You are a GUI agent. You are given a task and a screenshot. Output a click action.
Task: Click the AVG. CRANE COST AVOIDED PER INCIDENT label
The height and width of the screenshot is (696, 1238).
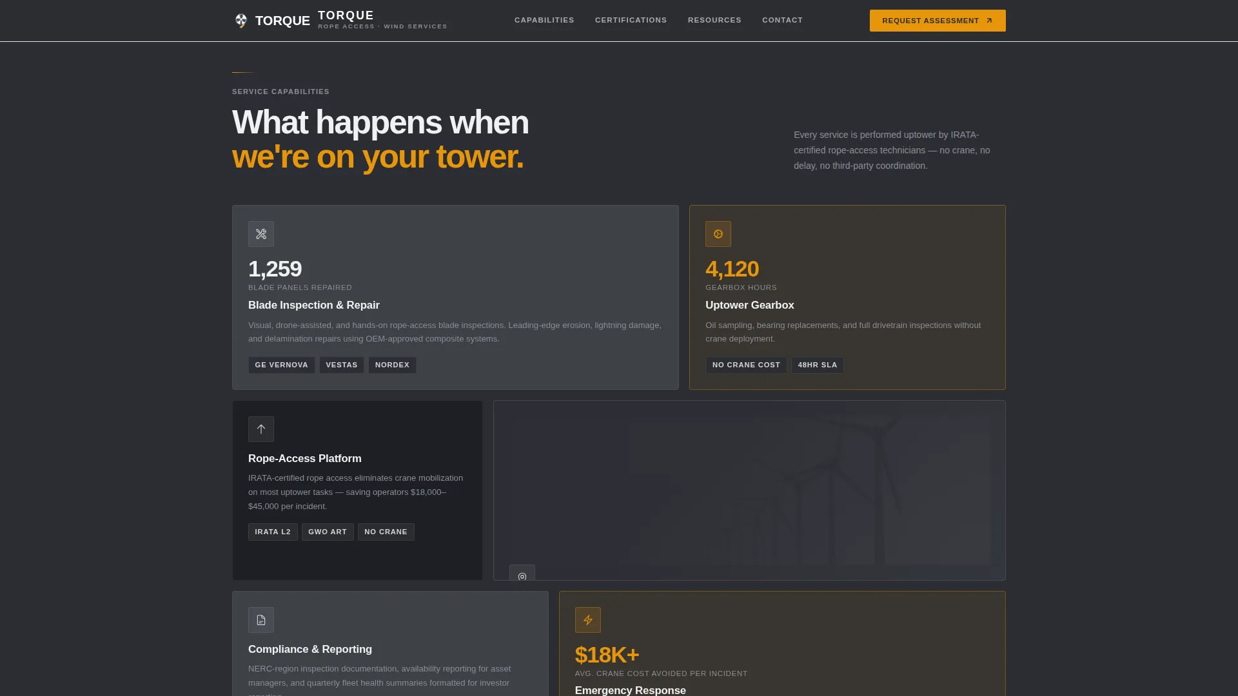click(x=661, y=673)
